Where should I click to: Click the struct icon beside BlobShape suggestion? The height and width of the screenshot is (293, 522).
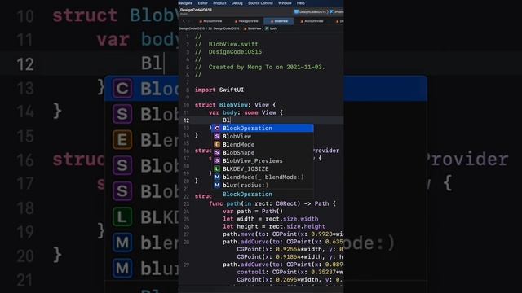coord(217,153)
